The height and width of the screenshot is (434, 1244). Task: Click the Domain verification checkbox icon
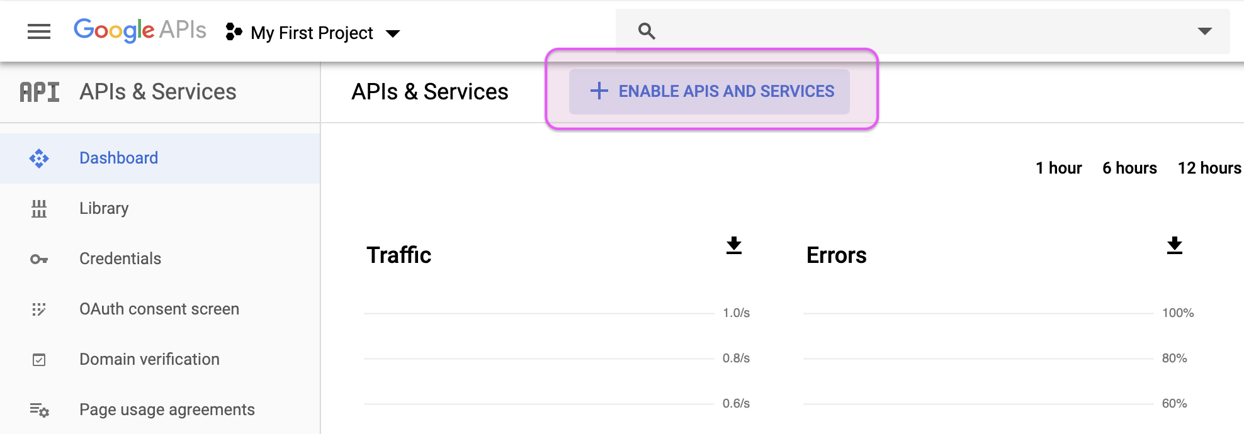[x=39, y=360]
